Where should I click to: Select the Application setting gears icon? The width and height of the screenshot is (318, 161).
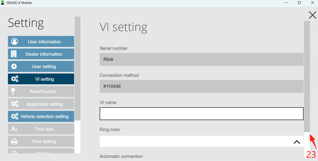click(15, 104)
